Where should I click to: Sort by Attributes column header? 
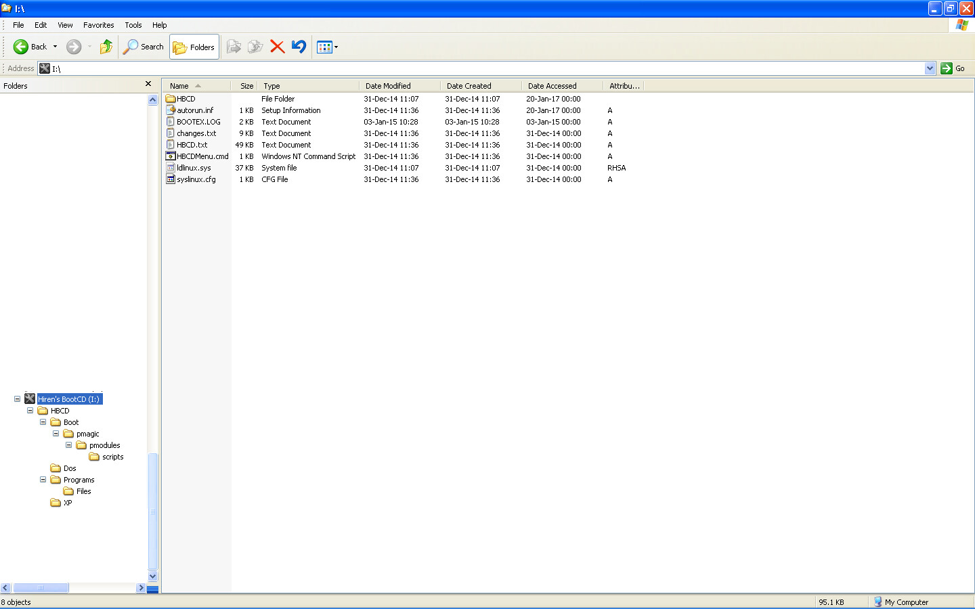624,86
